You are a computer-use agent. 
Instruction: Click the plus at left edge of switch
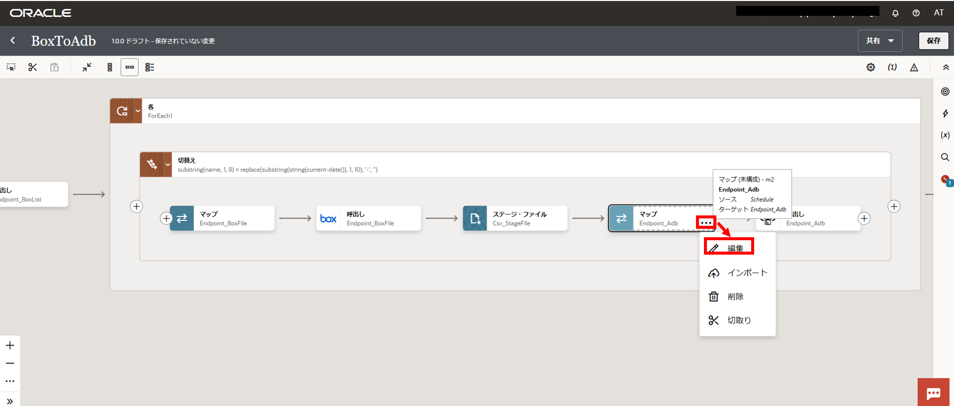click(x=136, y=206)
